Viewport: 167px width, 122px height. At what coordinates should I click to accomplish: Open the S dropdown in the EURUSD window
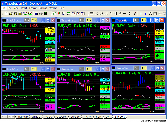27,20
